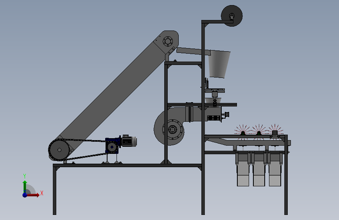Screen dimensions: 339x220
Task: Click the blue origin ball of the triad
Action: (x=25, y=195)
